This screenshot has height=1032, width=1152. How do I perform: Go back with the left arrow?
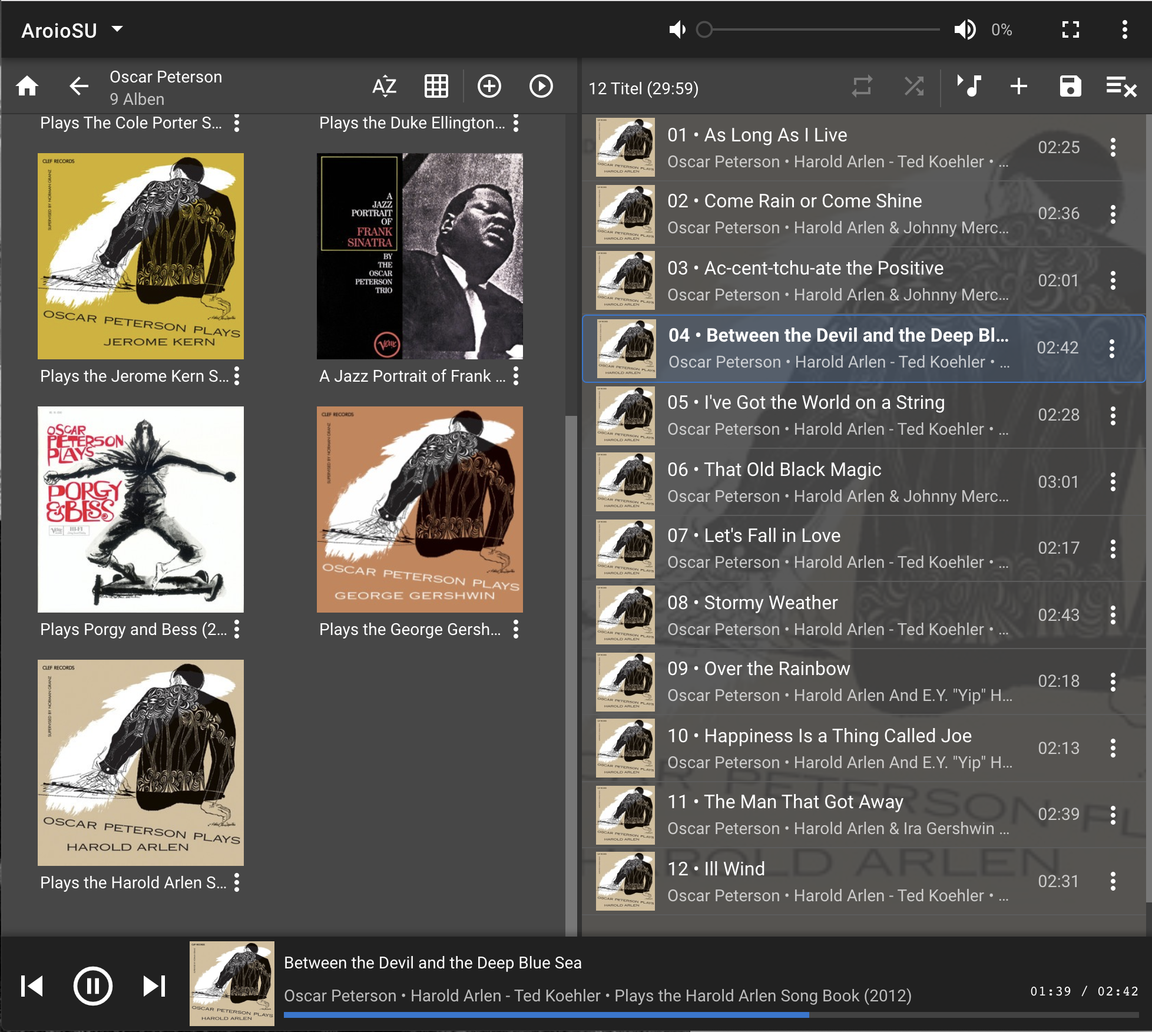click(x=79, y=87)
